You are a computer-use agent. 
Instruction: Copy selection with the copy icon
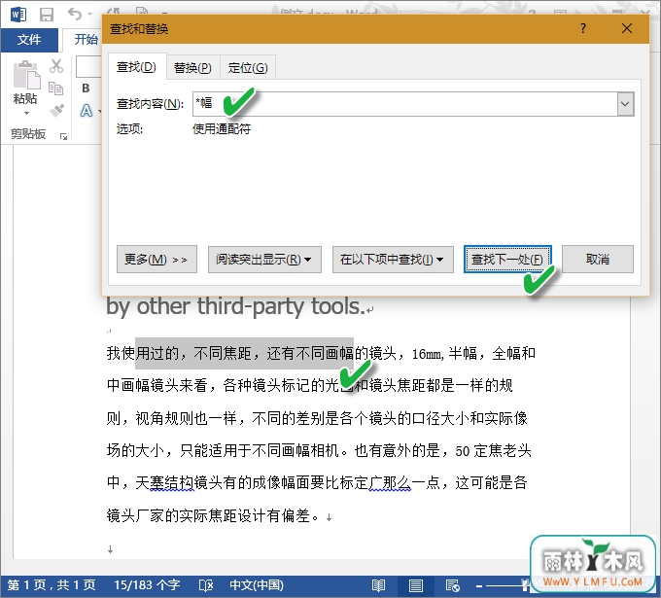pos(55,88)
